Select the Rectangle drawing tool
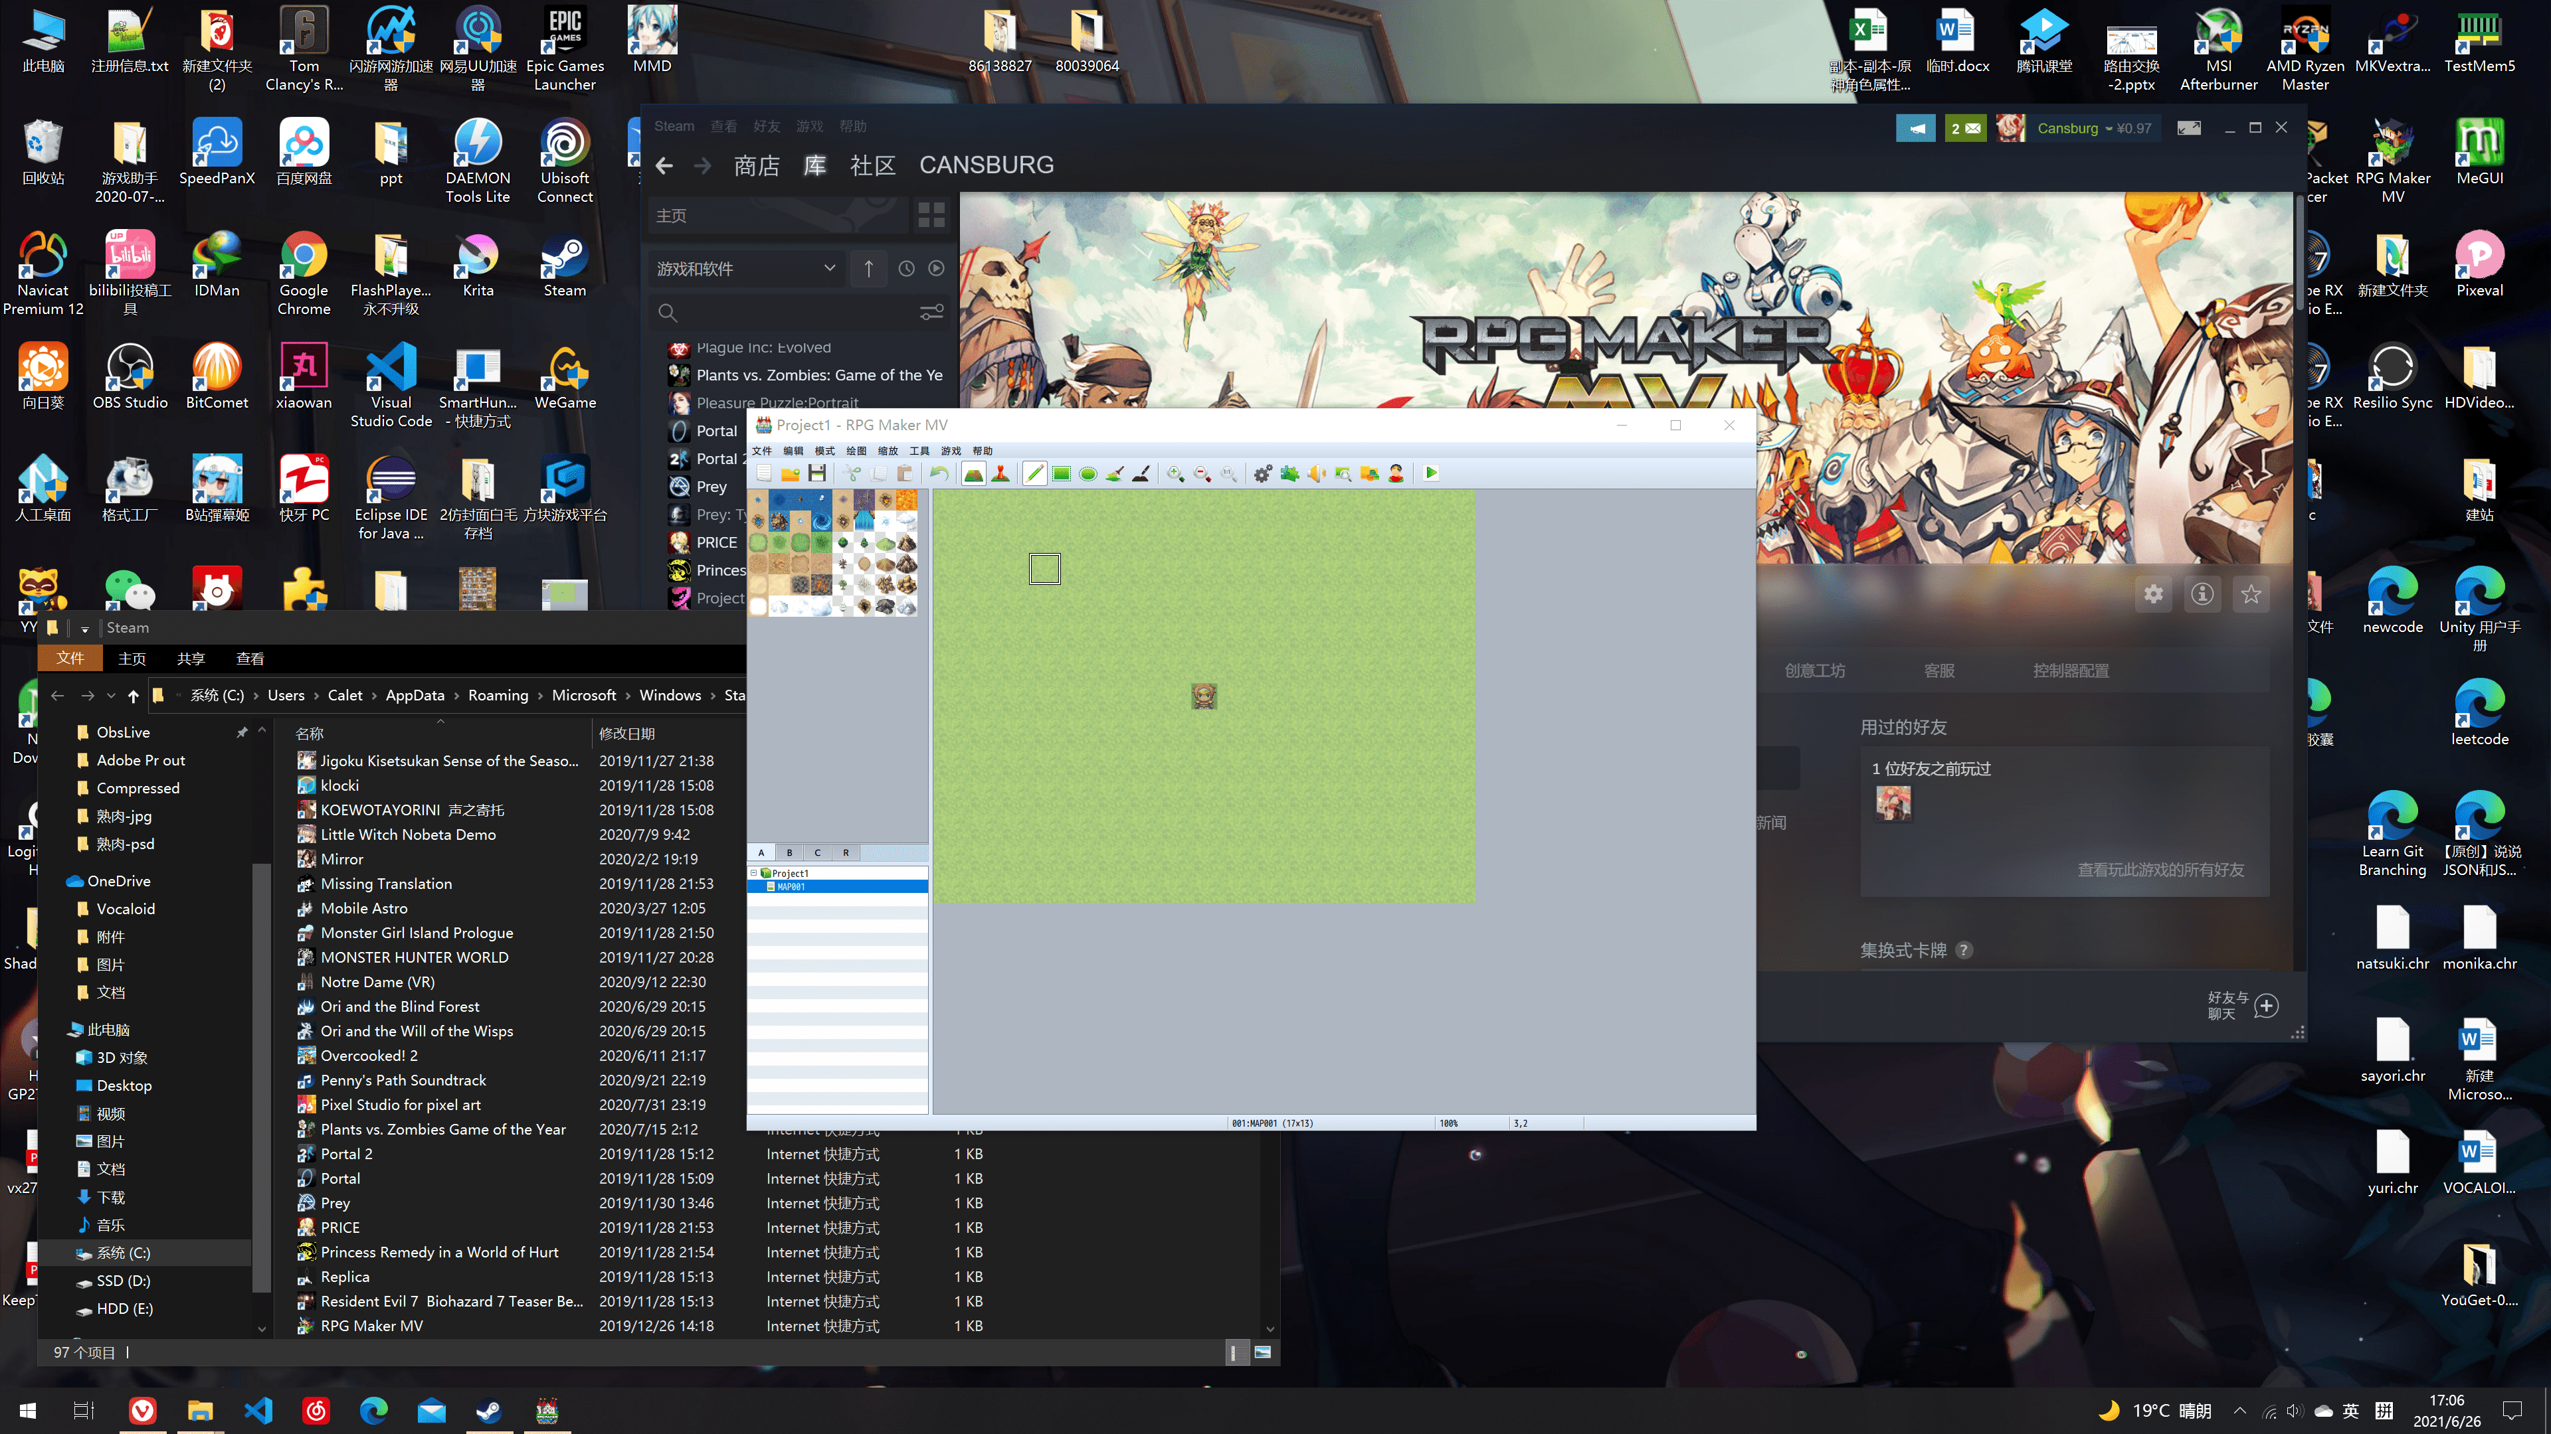 point(1062,474)
